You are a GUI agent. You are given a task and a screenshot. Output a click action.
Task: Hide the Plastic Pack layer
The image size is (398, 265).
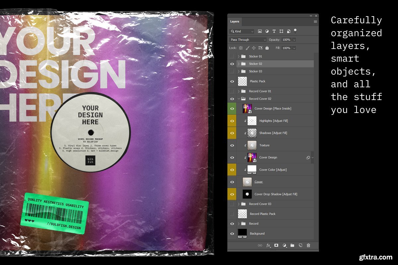tap(232, 81)
